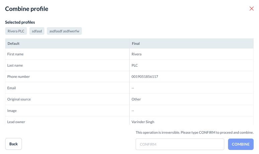Click the First name final value Rivera
The image size is (259, 154).
coord(137,54)
